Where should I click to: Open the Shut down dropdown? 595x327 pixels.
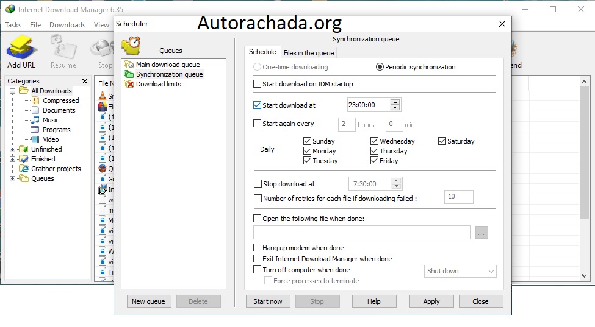(460, 271)
